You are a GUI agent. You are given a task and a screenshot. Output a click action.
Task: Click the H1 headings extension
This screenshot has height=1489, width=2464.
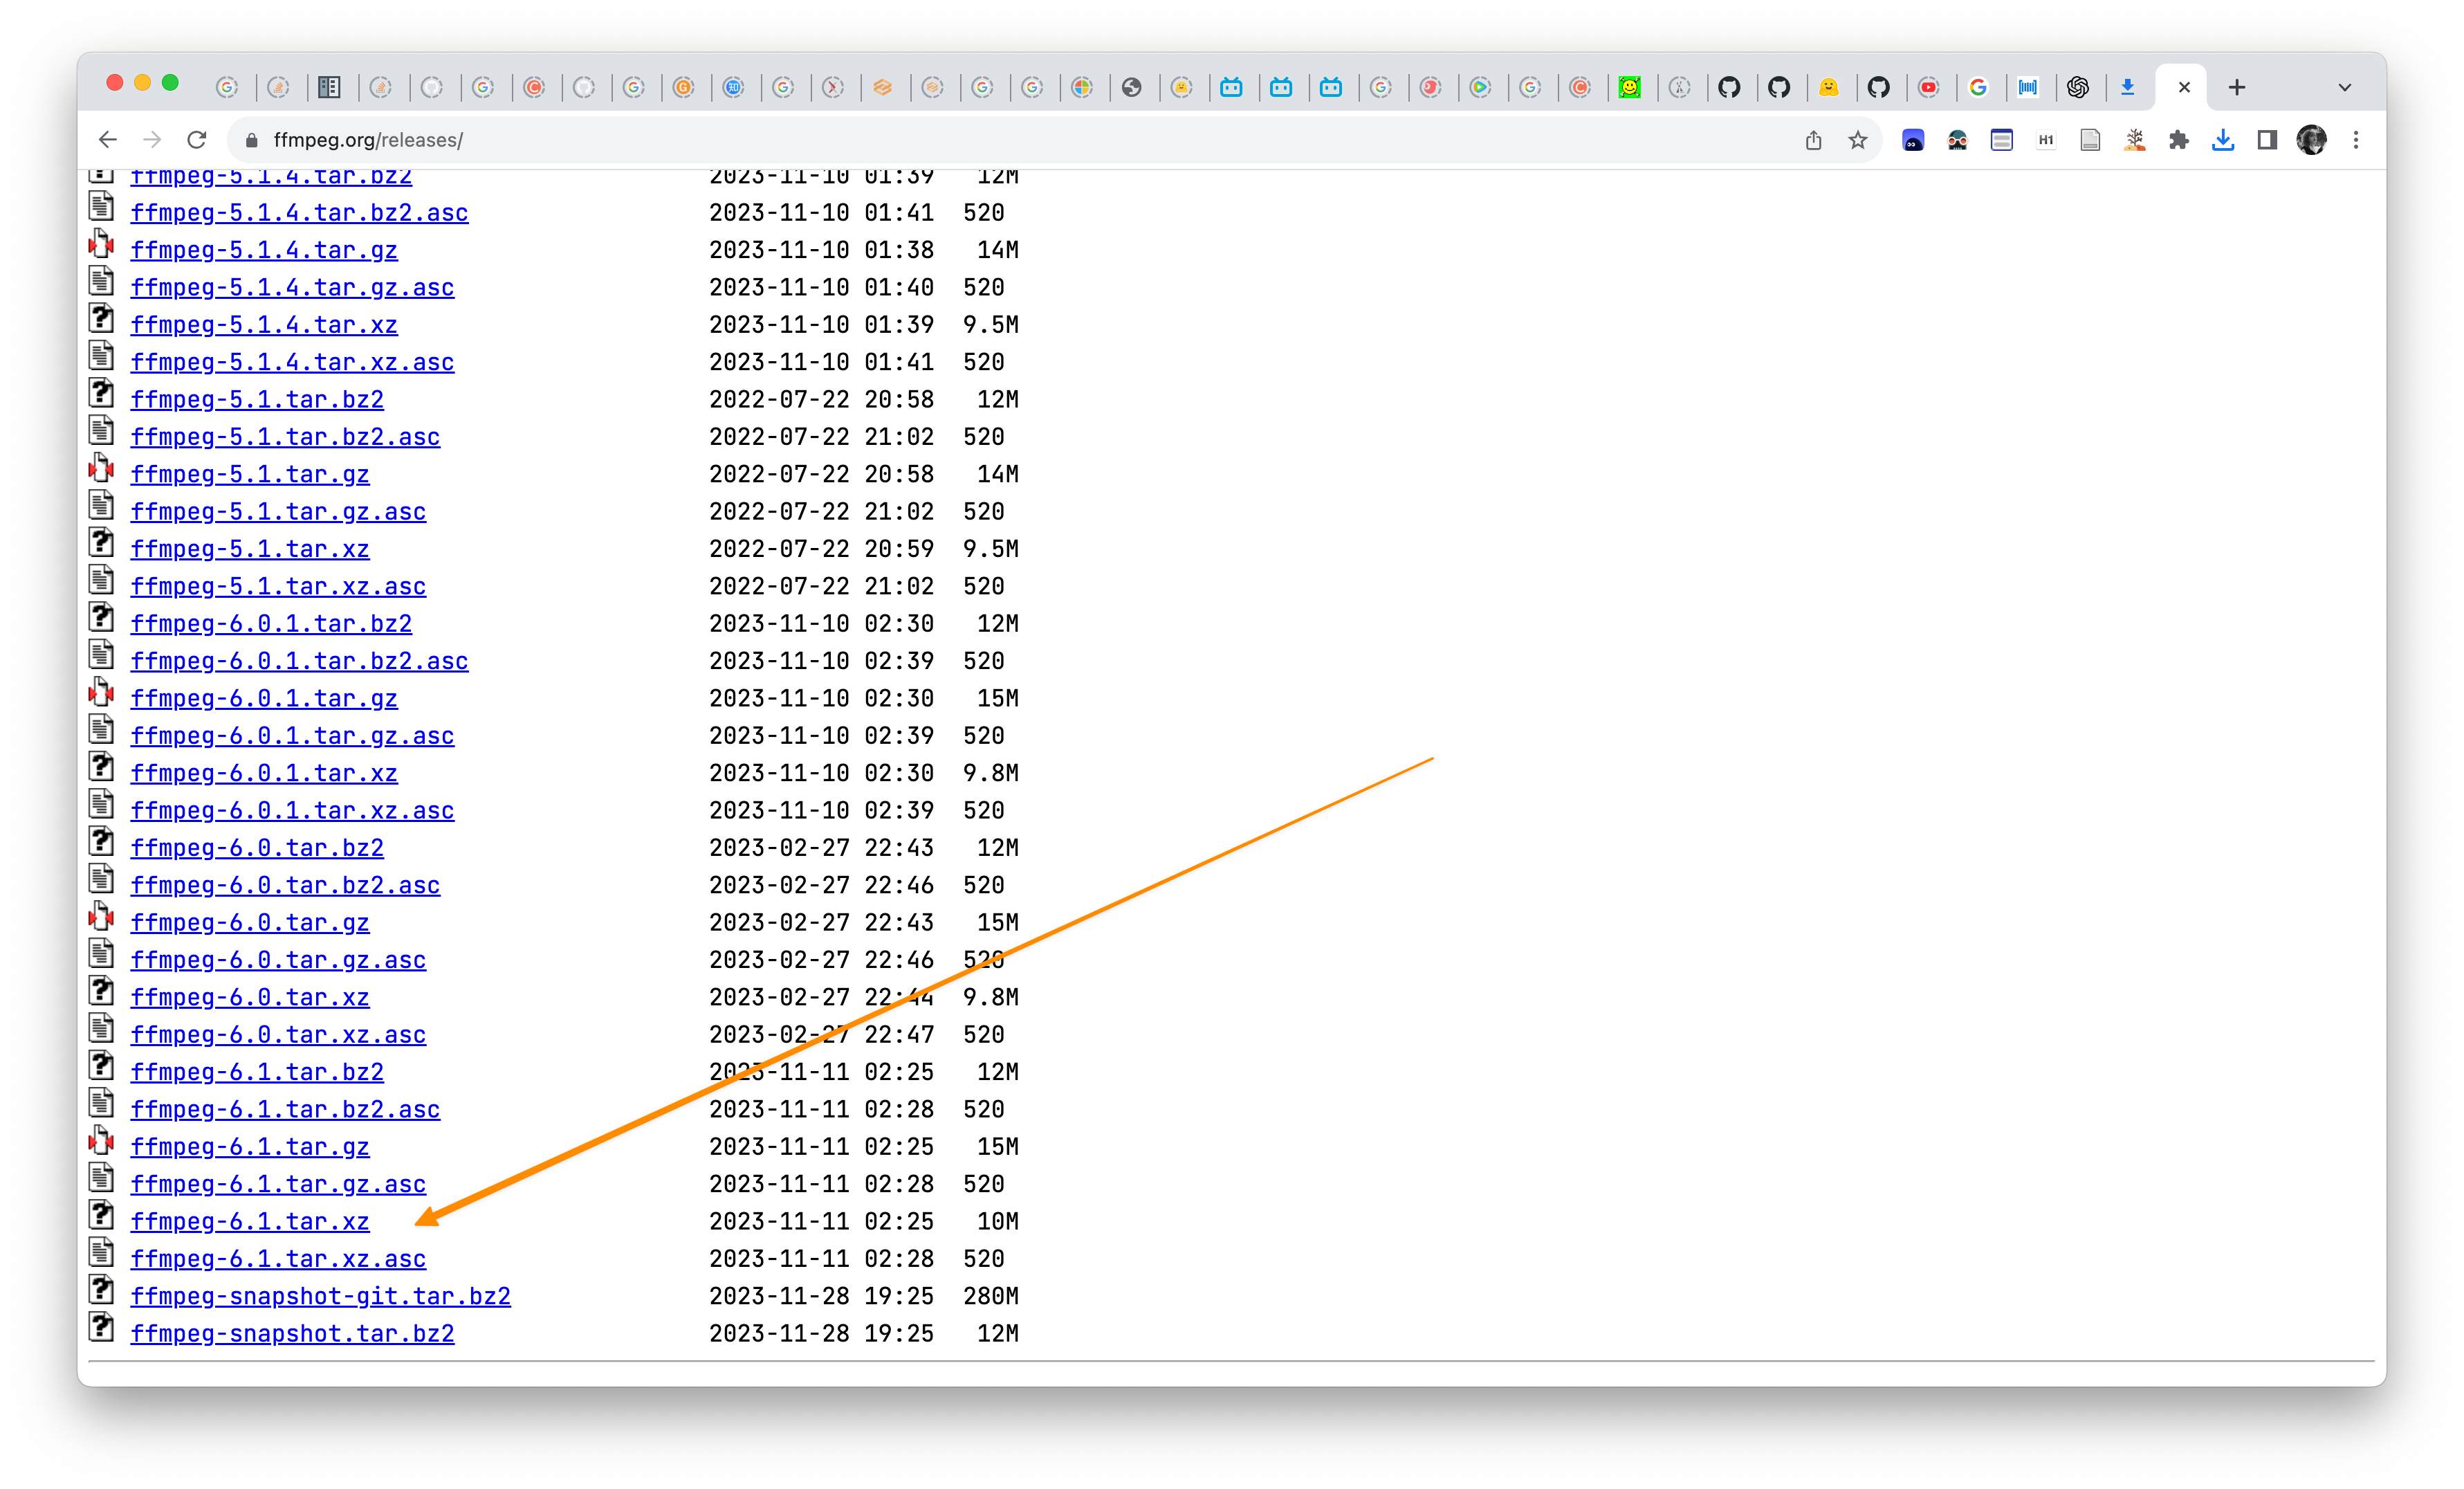(2046, 140)
